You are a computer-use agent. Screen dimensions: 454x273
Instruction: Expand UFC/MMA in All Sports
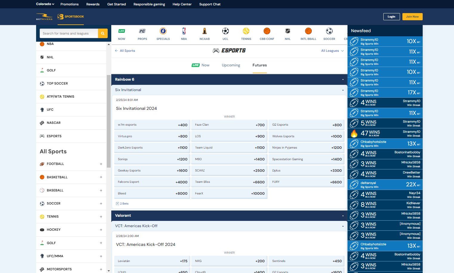101,256
